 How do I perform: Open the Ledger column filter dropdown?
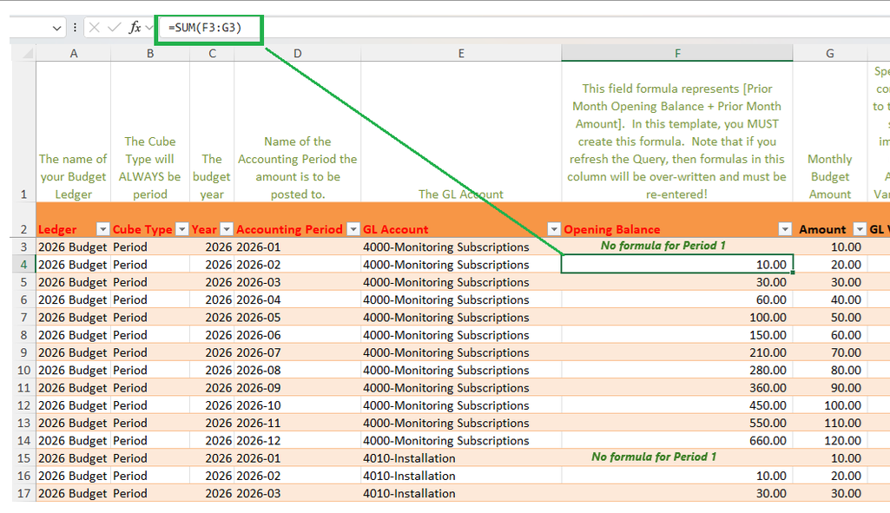(x=102, y=229)
